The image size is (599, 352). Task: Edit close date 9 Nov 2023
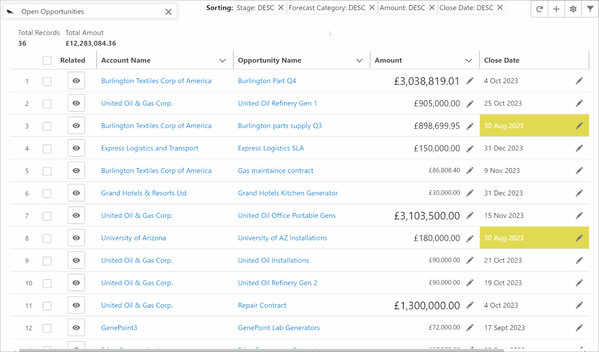579,171
